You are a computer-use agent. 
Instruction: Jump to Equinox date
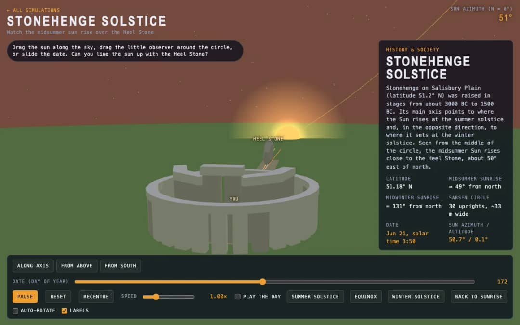tap(365, 297)
